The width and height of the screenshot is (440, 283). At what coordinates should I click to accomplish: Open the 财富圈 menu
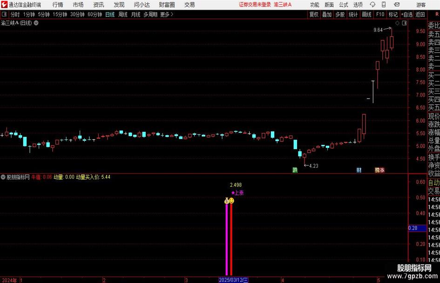click(167, 5)
